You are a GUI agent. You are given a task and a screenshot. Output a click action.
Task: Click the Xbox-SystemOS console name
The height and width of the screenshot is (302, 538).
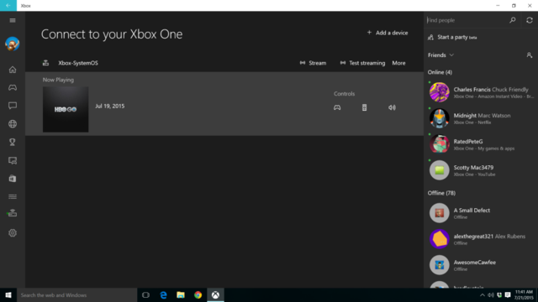[78, 63]
